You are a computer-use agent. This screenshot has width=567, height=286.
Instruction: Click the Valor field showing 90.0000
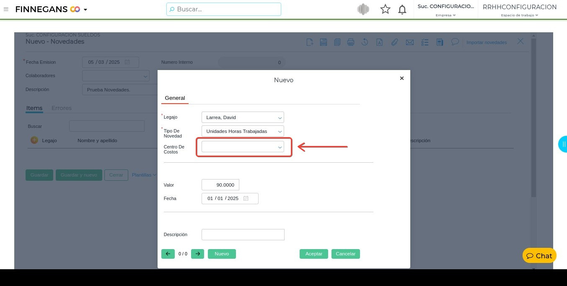click(220, 185)
